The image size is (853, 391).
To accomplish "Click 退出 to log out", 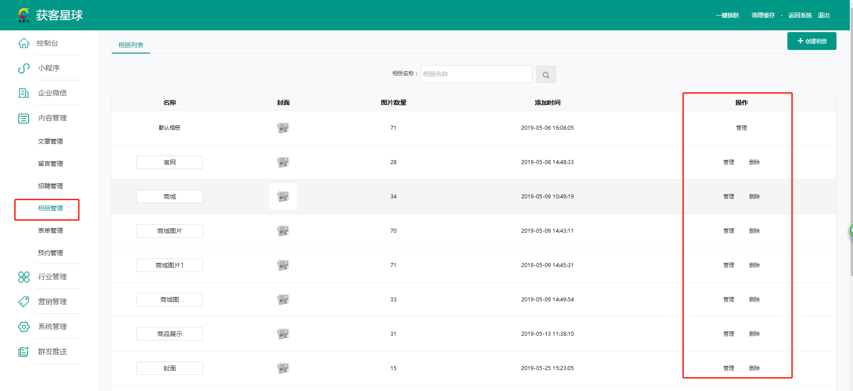I will 824,15.
